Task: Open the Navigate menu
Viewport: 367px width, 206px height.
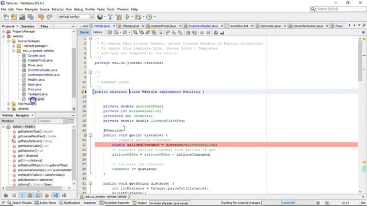Action: click(x=32, y=9)
